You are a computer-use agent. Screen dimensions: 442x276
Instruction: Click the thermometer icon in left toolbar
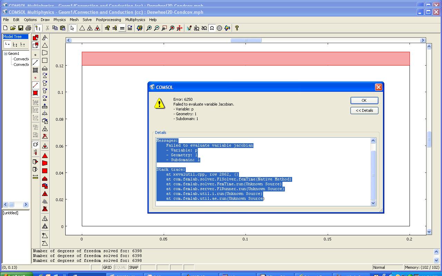click(35, 152)
